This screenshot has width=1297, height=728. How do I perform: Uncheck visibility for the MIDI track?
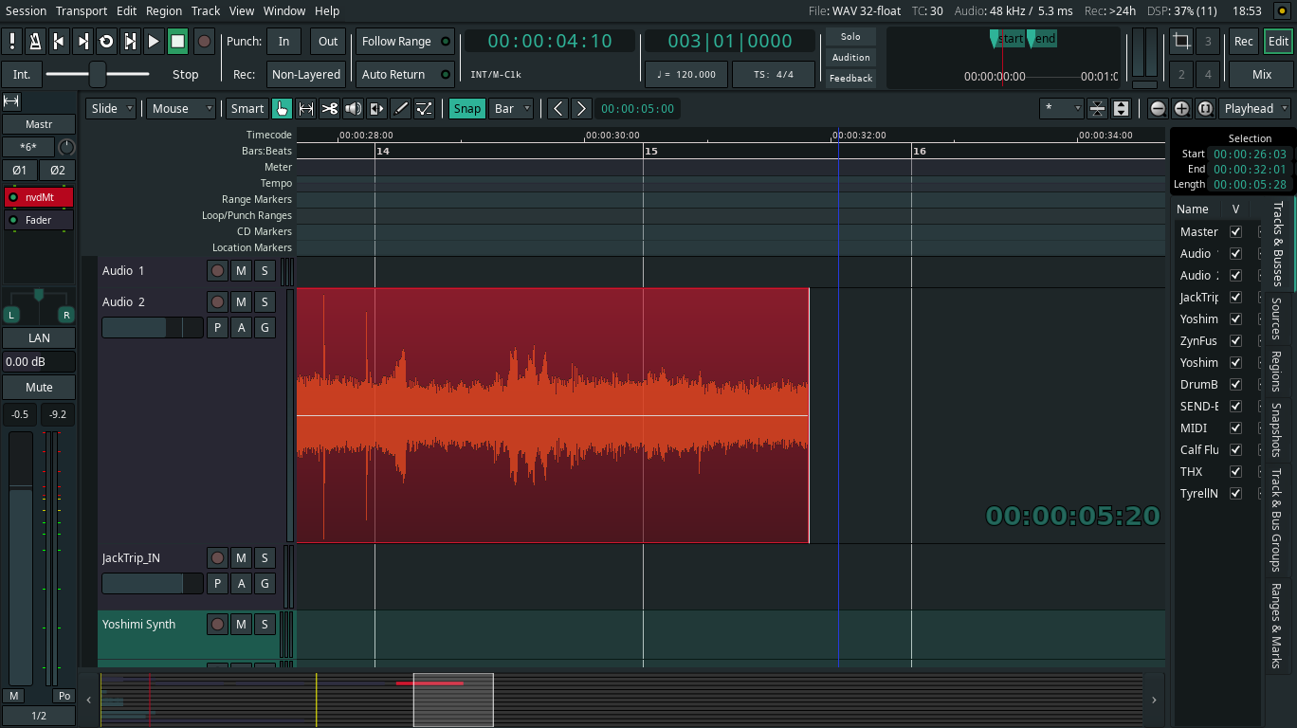click(x=1235, y=428)
